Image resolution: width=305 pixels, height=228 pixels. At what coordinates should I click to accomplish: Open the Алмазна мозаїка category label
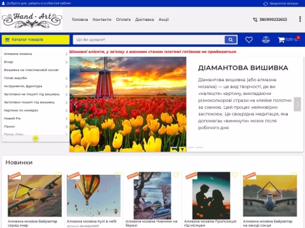click(x=18, y=54)
